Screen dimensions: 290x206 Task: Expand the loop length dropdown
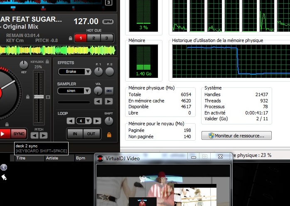click(88, 121)
